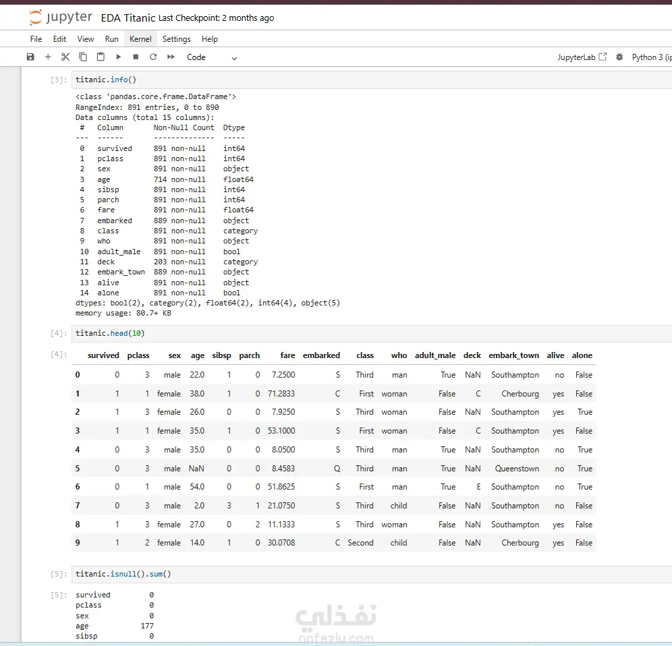Click the 'survived' column header
This screenshot has height=646, width=672.
(103, 355)
